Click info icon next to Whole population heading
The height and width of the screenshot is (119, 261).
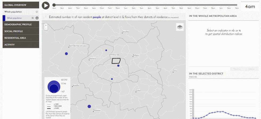click(x=37, y=12)
